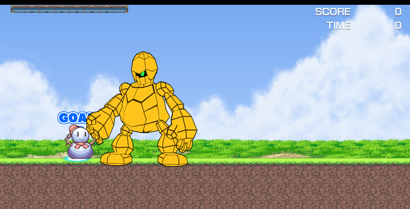
Task: Click the golem's green eye
Action: 142,74
